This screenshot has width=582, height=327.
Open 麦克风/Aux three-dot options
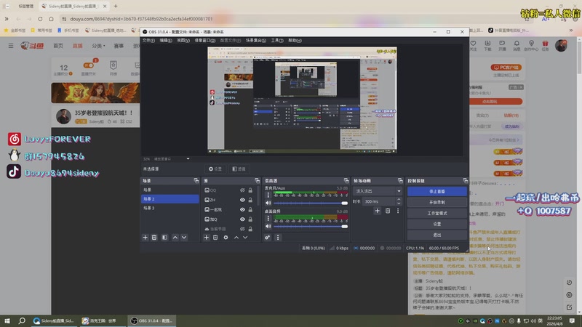tap(268, 195)
